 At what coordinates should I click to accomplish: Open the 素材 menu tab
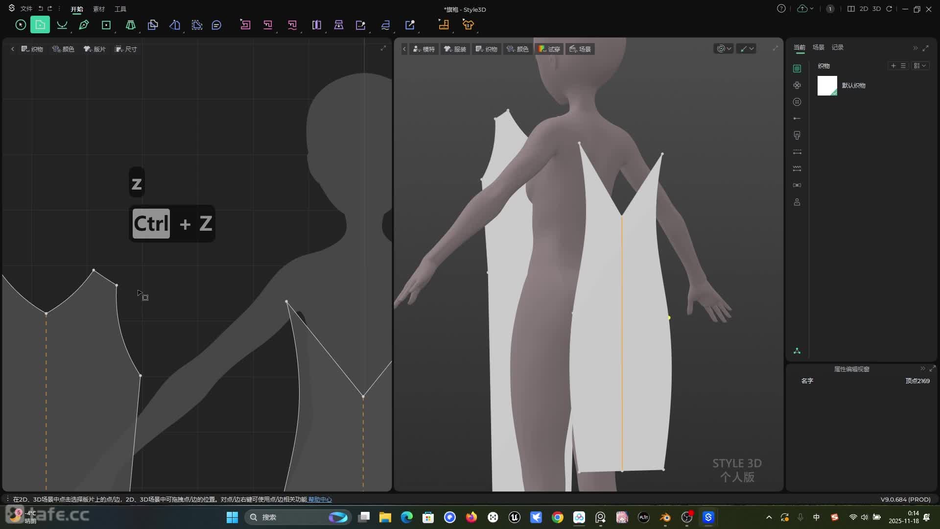(x=99, y=9)
